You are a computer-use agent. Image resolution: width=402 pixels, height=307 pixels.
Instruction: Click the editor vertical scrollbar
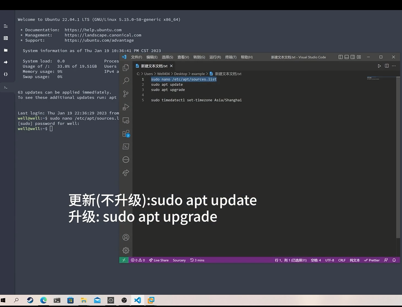click(x=398, y=157)
